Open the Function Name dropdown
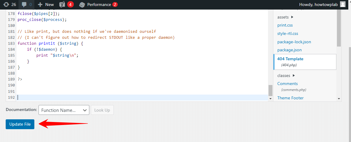 64,110
